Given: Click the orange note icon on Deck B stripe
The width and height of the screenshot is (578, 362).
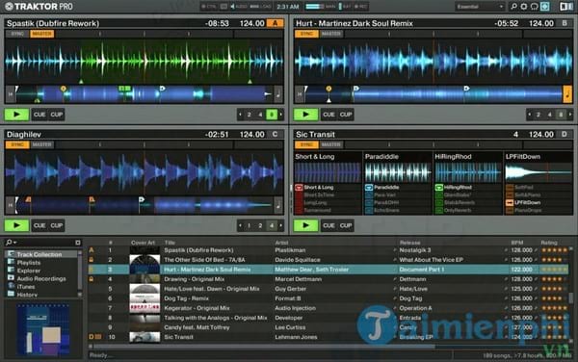Looking at the screenshot, I should point(567,94).
